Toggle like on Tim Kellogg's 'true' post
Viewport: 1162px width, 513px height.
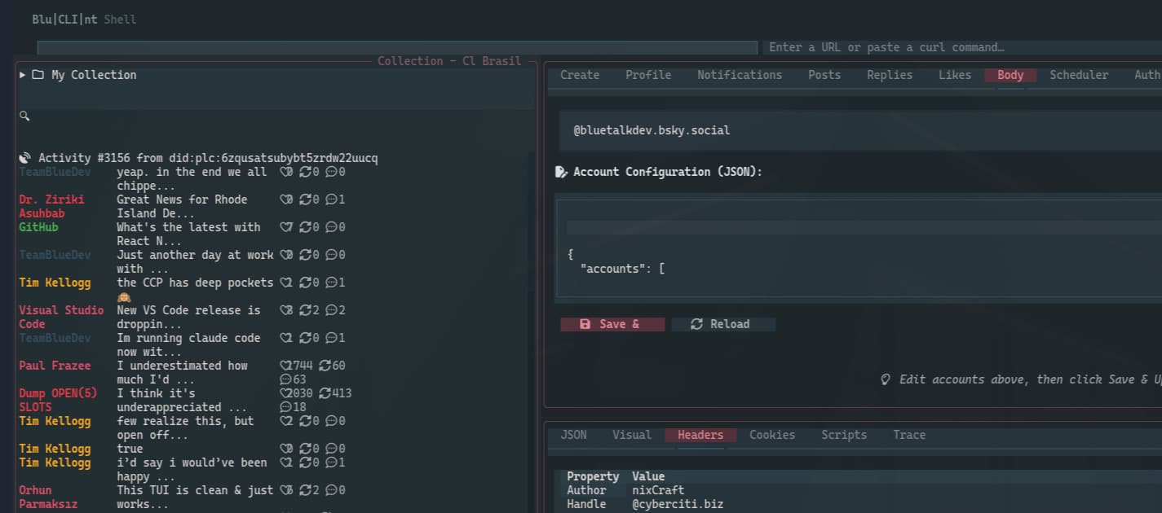(285, 448)
